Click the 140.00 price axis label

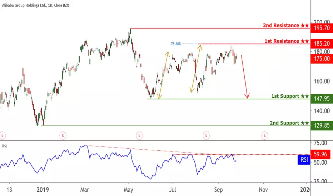(x=322, y=111)
